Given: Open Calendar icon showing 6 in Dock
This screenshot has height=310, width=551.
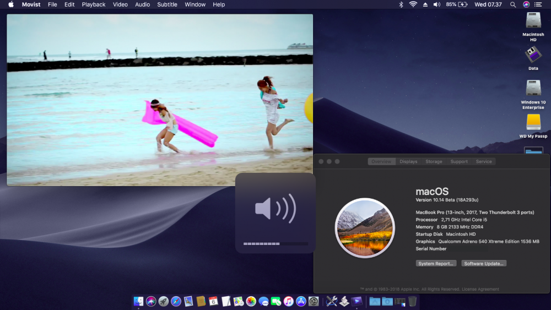Looking at the screenshot, I should point(213,301).
